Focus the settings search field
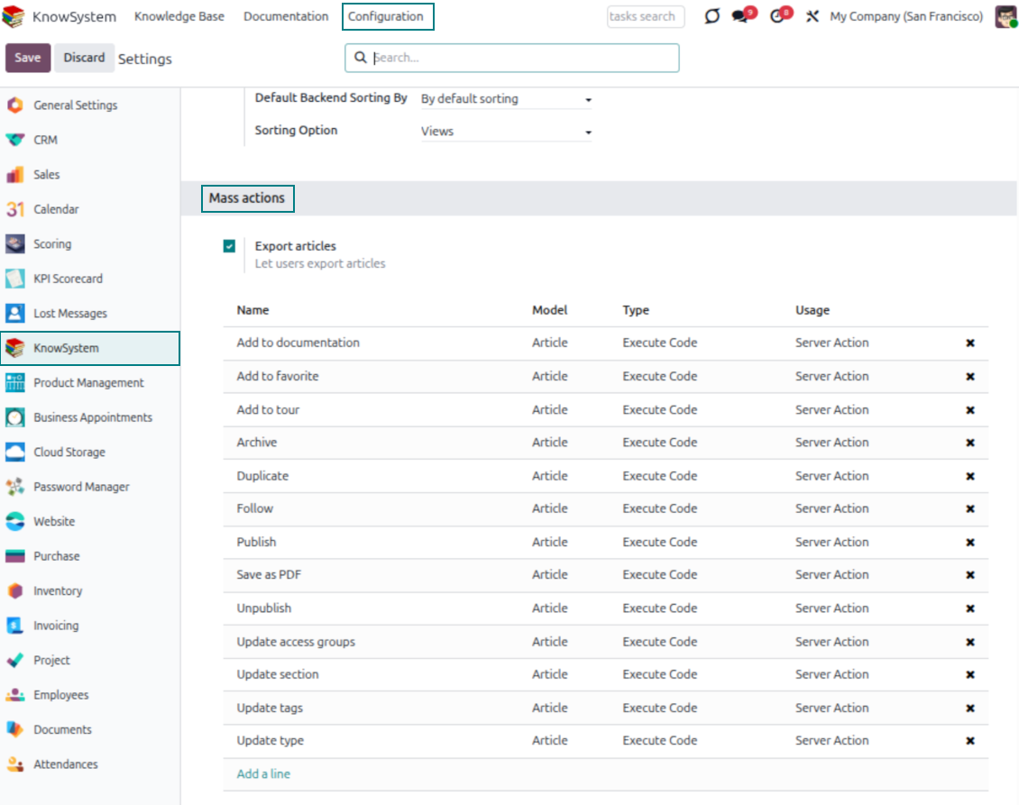 click(x=521, y=58)
